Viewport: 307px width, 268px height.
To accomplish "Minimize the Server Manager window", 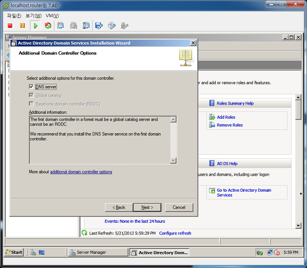I will pyautogui.click(x=285, y=37).
